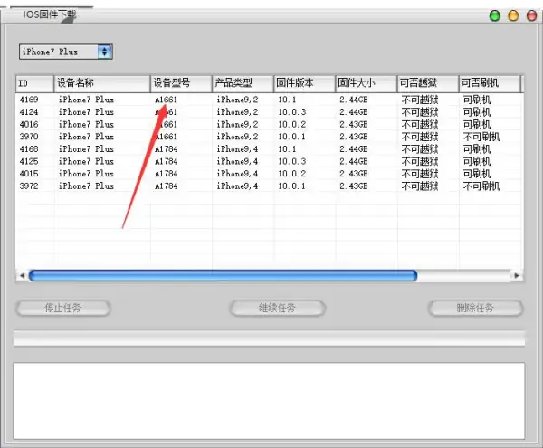The image size is (543, 448).
Task: Select the IOS固件下载 tab
Action: (x=49, y=14)
